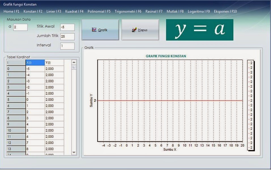Click table scrollbar down arrow
This screenshot has width=271, height=170.
point(74,152)
